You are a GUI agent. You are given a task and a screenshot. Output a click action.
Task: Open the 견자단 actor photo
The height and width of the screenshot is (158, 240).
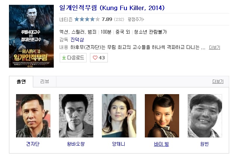coord(33,116)
